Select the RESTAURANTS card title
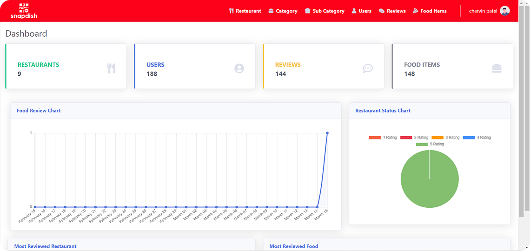Viewport: 530px width, 251px height. click(38, 65)
